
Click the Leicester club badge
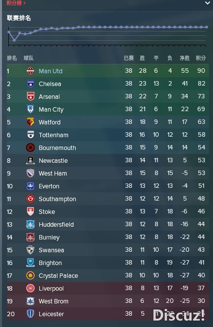point(30,314)
